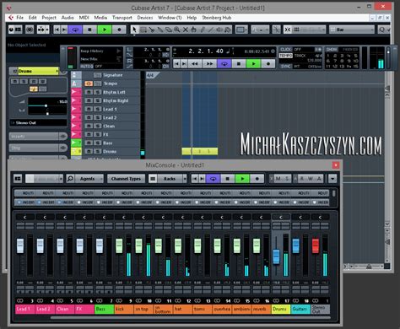Click the red Stereo Out fader handle
The height and width of the screenshot is (329, 400).
coord(316,245)
